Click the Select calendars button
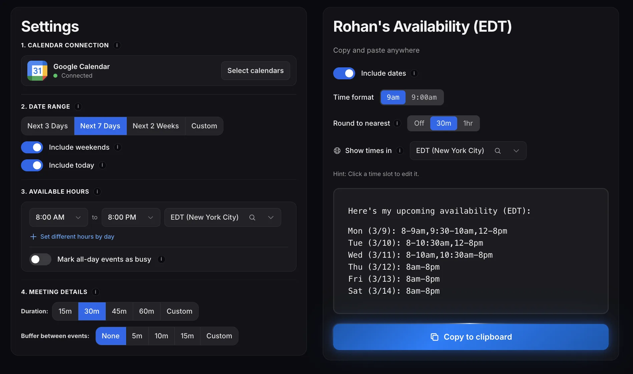Viewport: 633px width, 374px height. (x=255, y=71)
